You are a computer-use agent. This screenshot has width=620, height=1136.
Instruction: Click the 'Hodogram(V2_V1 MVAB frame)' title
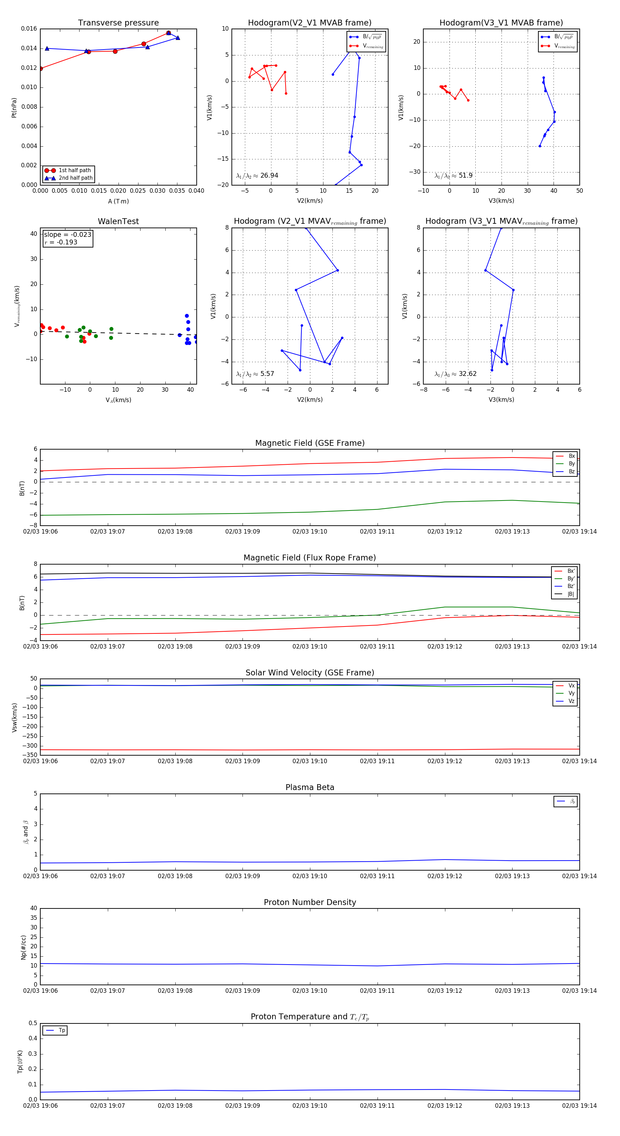309,23
